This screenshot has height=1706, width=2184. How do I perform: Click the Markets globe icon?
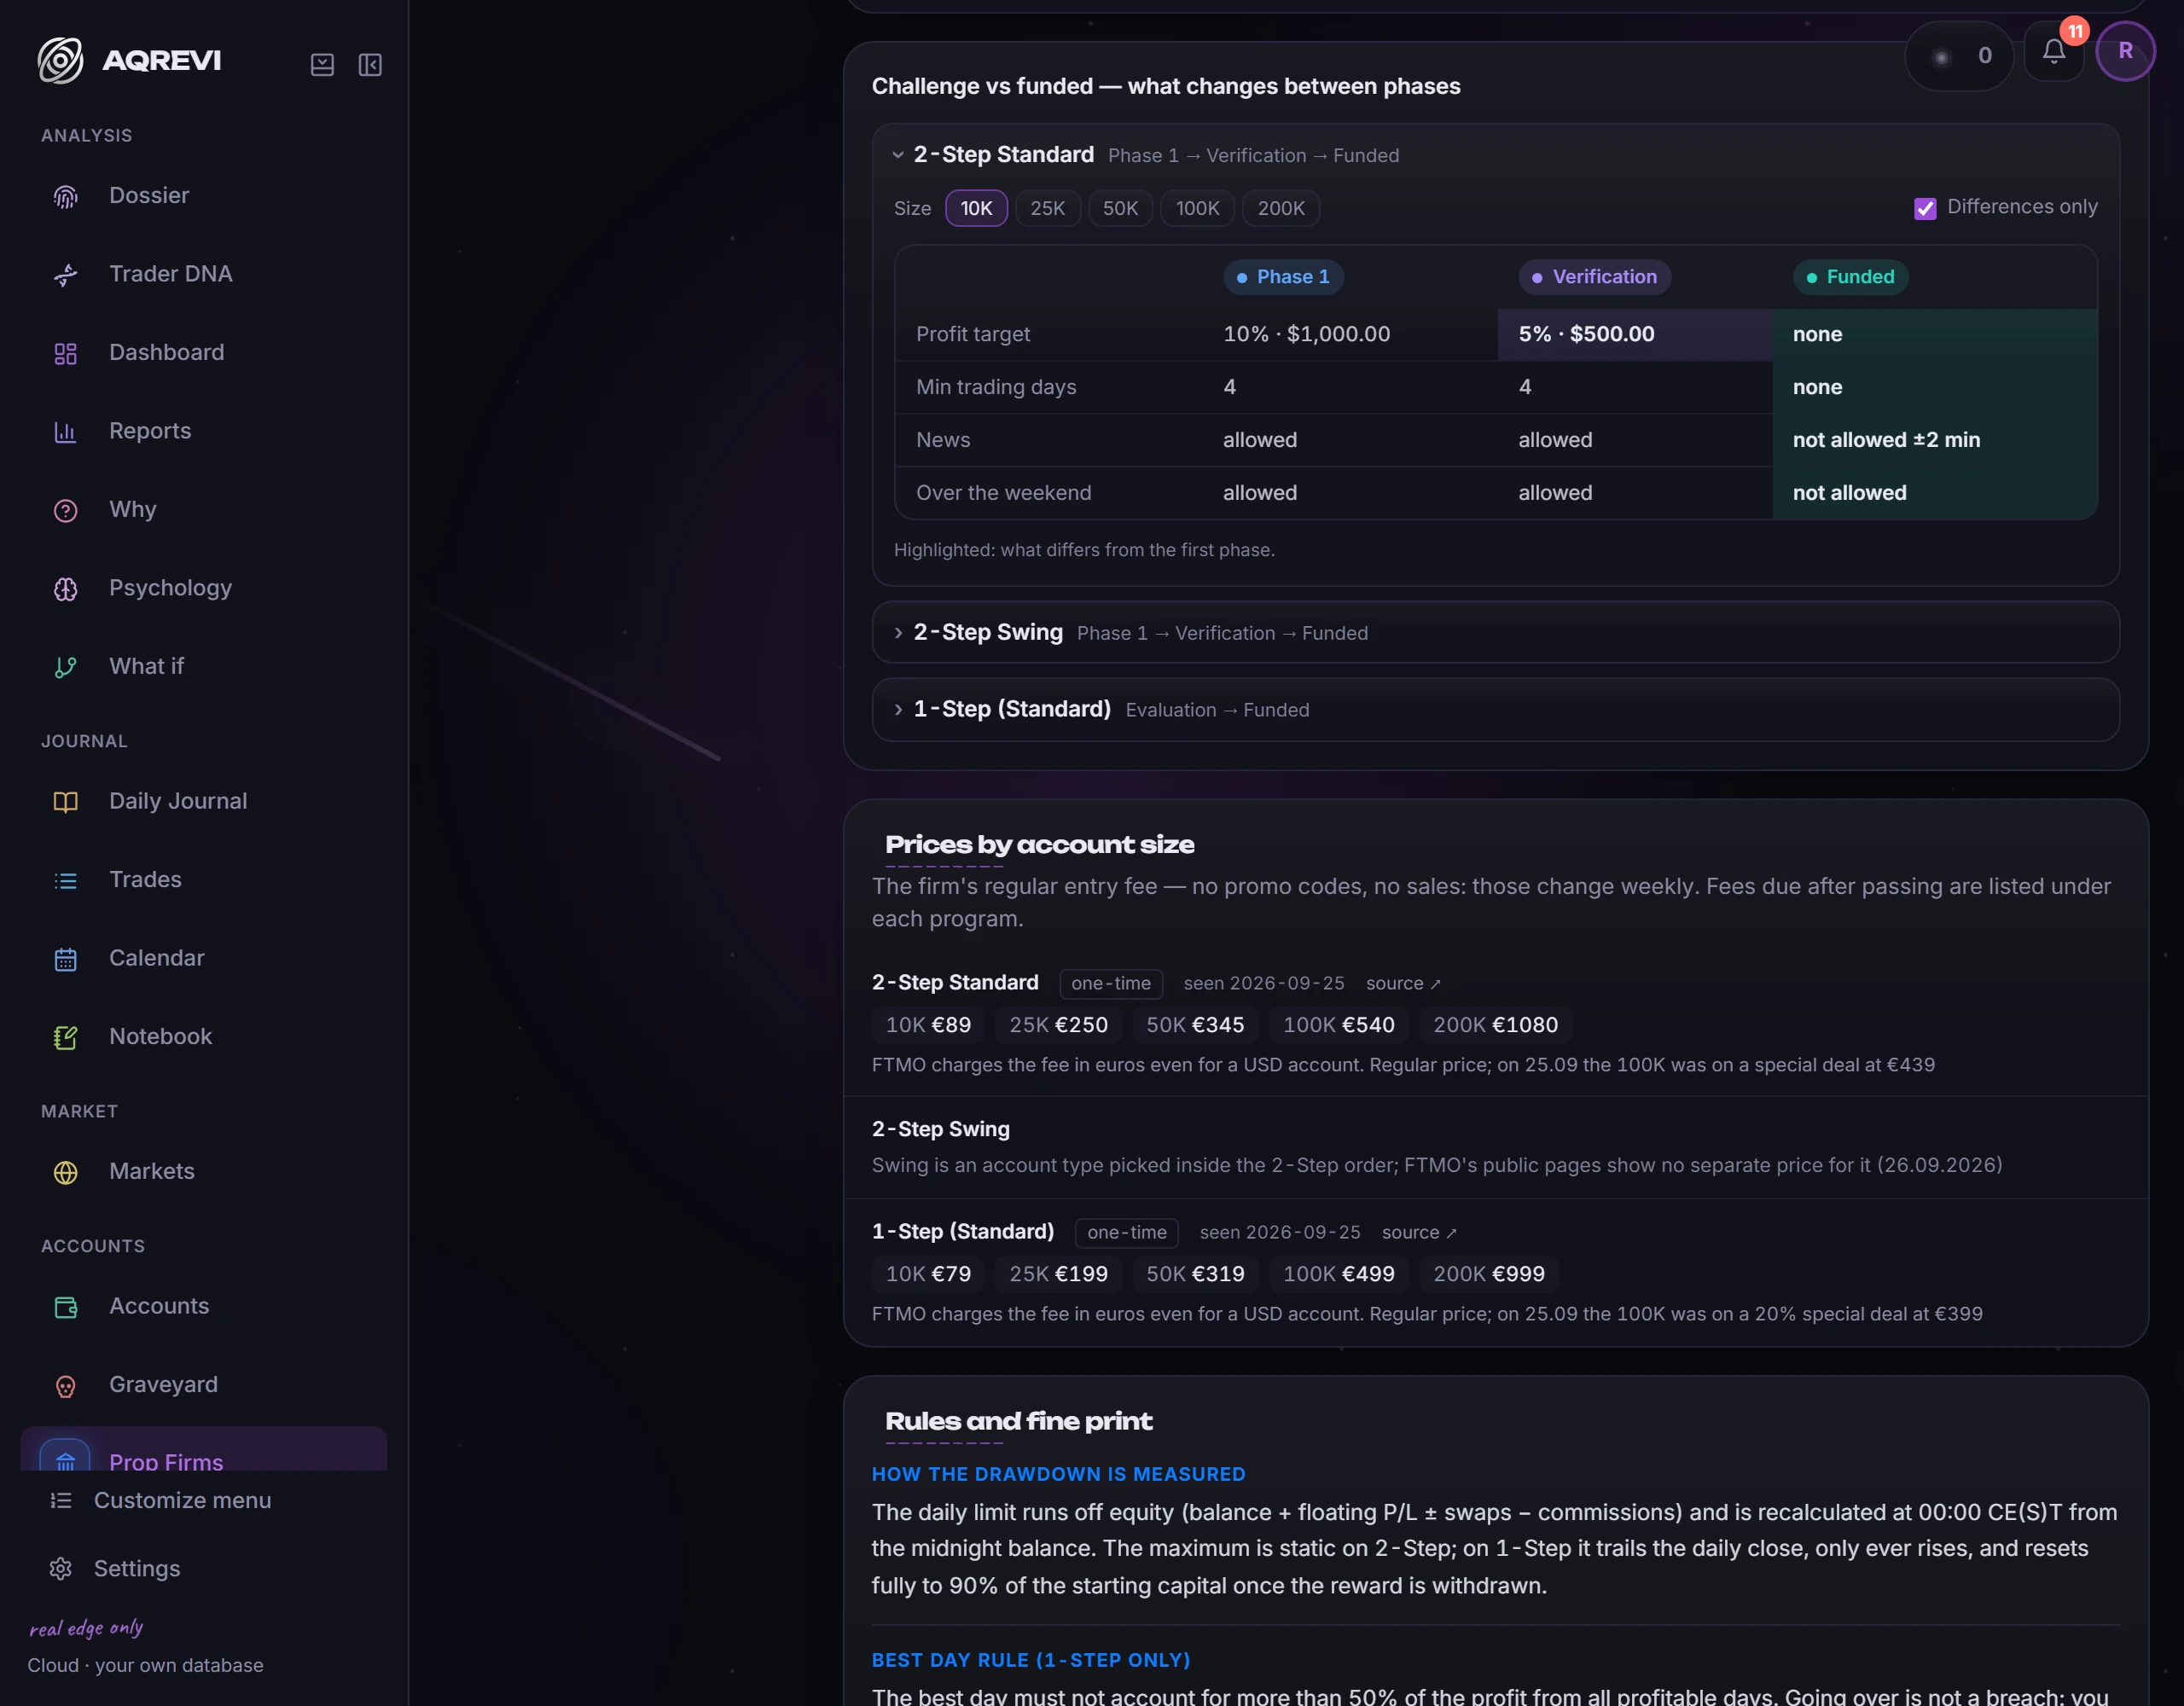pyautogui.click(x=65, y=1172)
